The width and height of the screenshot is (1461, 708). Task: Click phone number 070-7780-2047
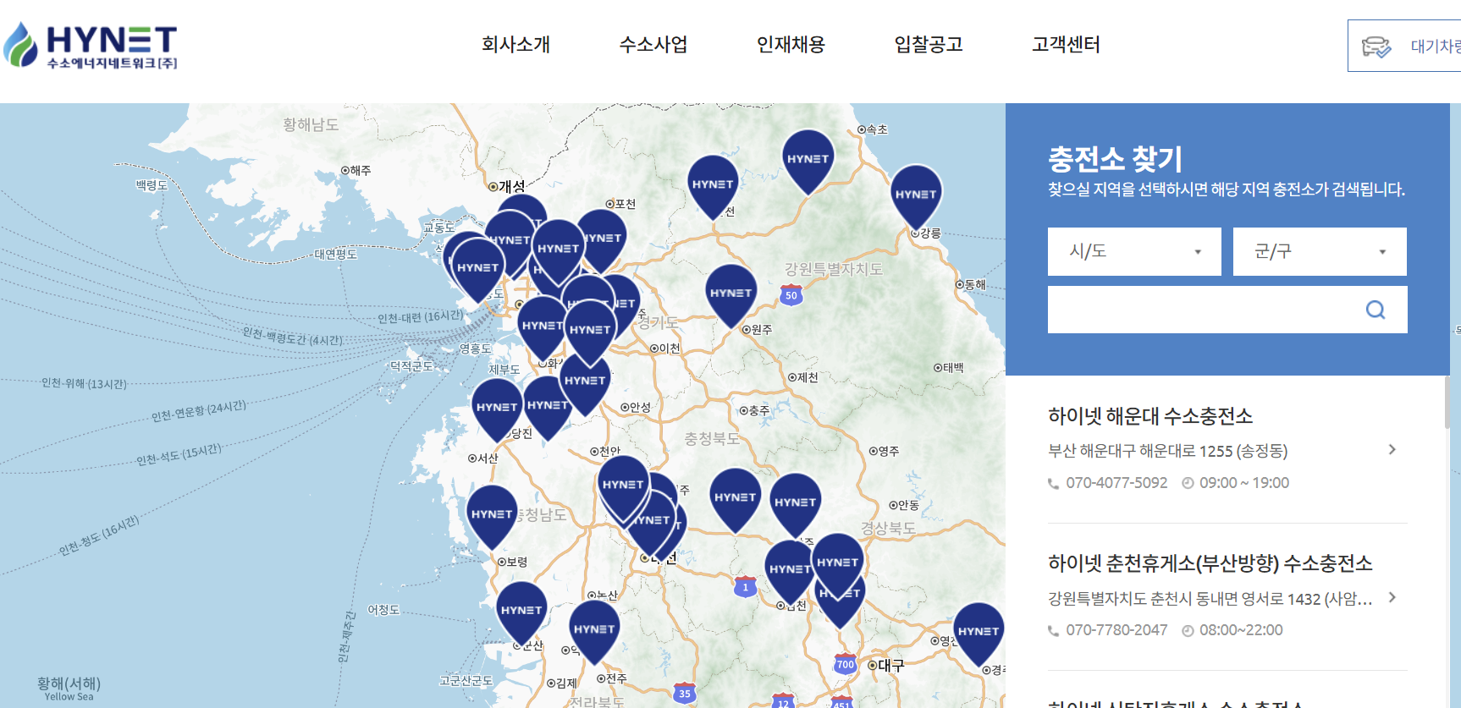(x=1116, y=630)
